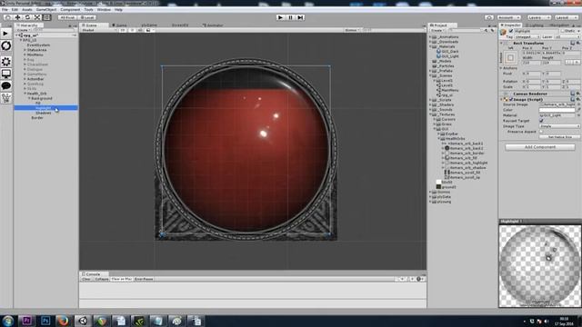Open the Layout dropdown
The height and width of the screenshot is (327, 582).
(567, 17)
